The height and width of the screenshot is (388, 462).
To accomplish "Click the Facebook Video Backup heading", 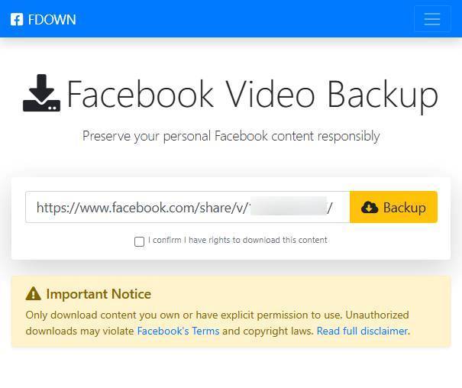I will click(x=252, y=94).
